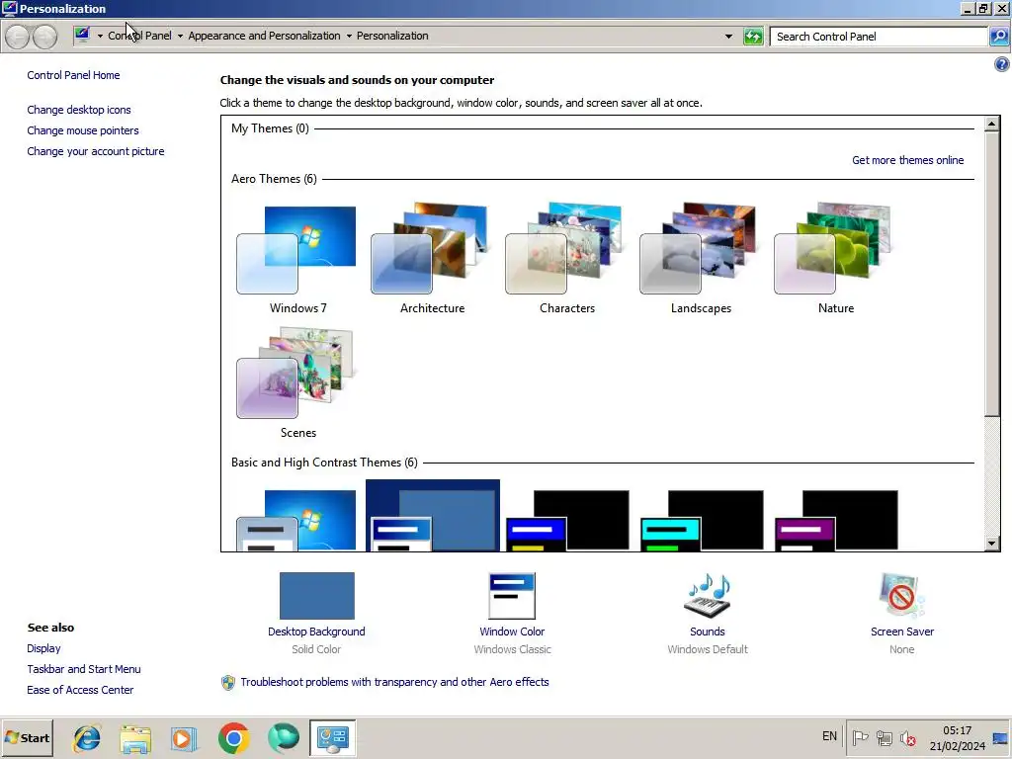Click the network tray icon

[885, 737]
